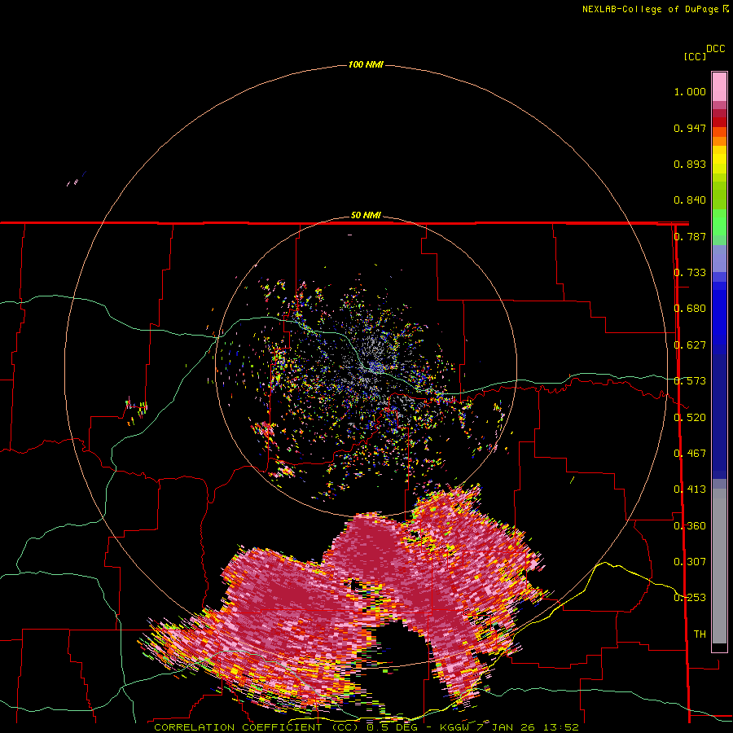
Task: Click the 0.307 scale value
Action: pyautogui.click(x=690, y=562)
